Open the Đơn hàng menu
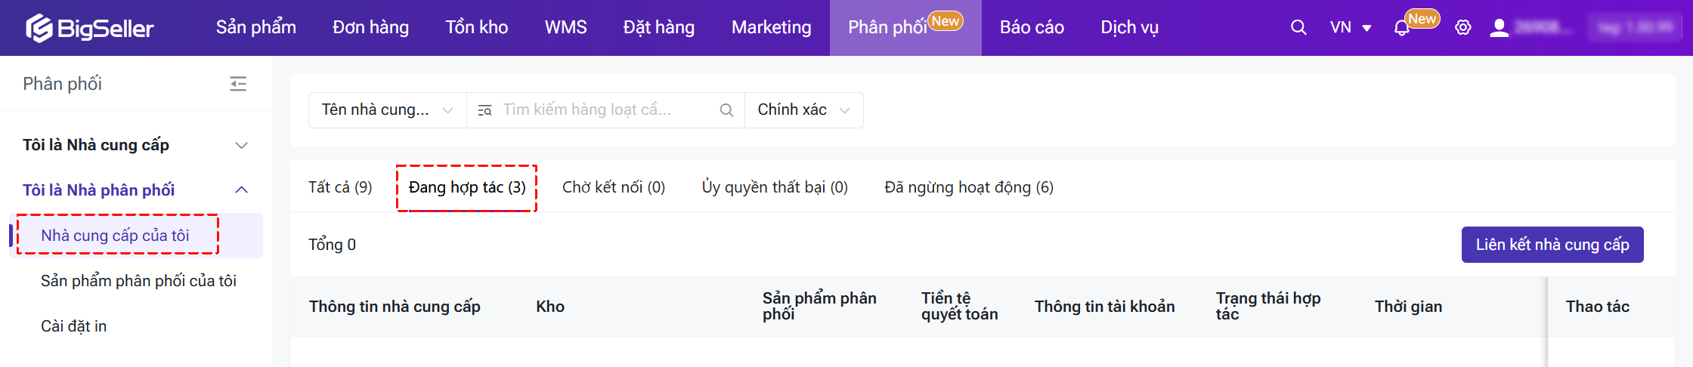This screenshot has width=1693, height=367. click(x=370, y=28)
